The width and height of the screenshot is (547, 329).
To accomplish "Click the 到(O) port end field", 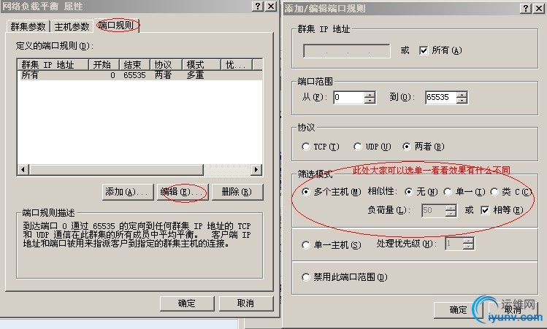I will pos(441,97).
